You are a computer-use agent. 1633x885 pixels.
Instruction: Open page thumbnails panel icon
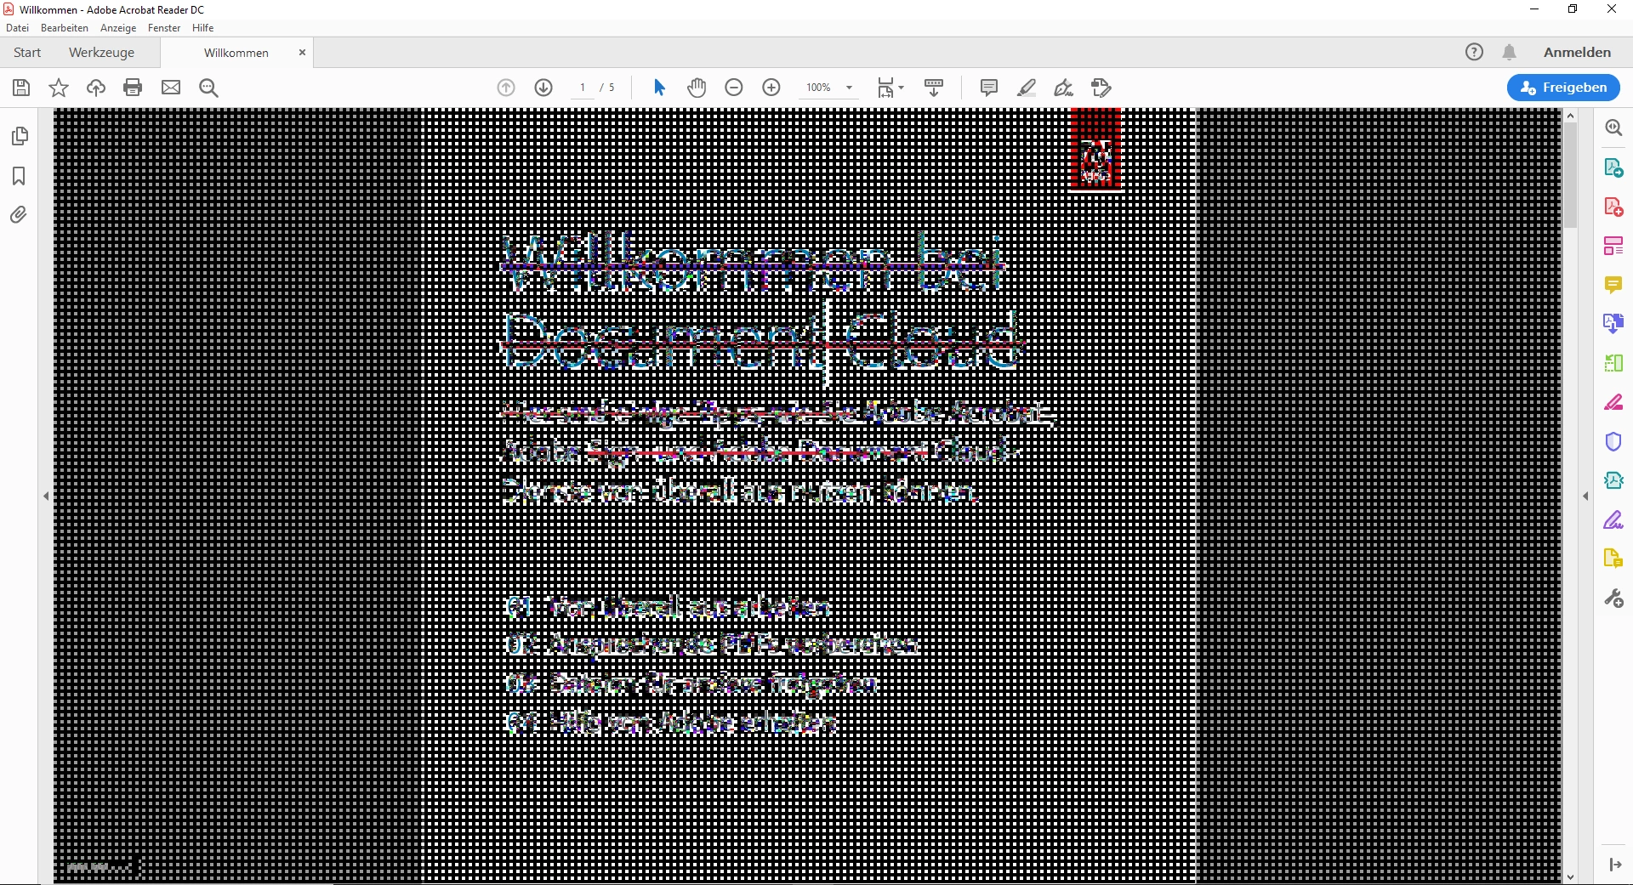click(20, 136)
